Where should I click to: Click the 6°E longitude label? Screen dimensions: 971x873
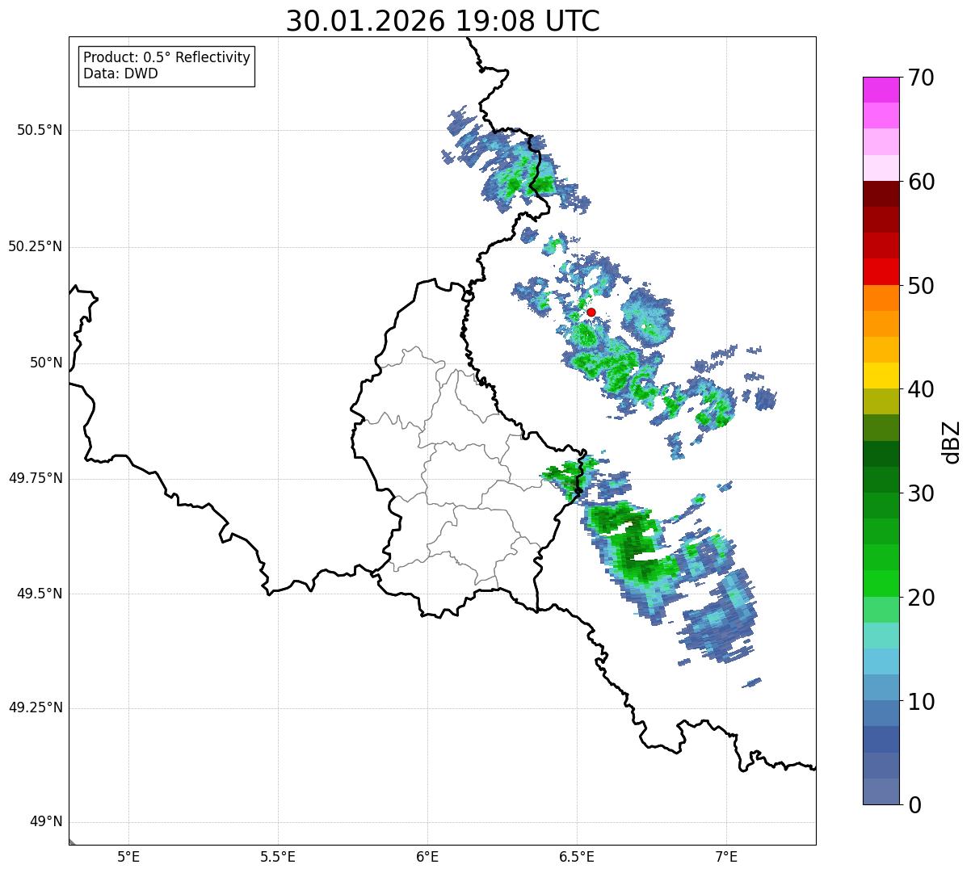427,856
